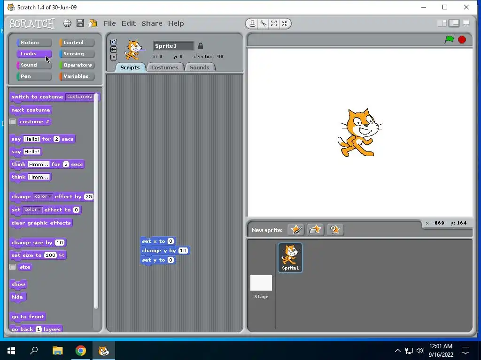Click the clear graphic effects block

(41, 223)
